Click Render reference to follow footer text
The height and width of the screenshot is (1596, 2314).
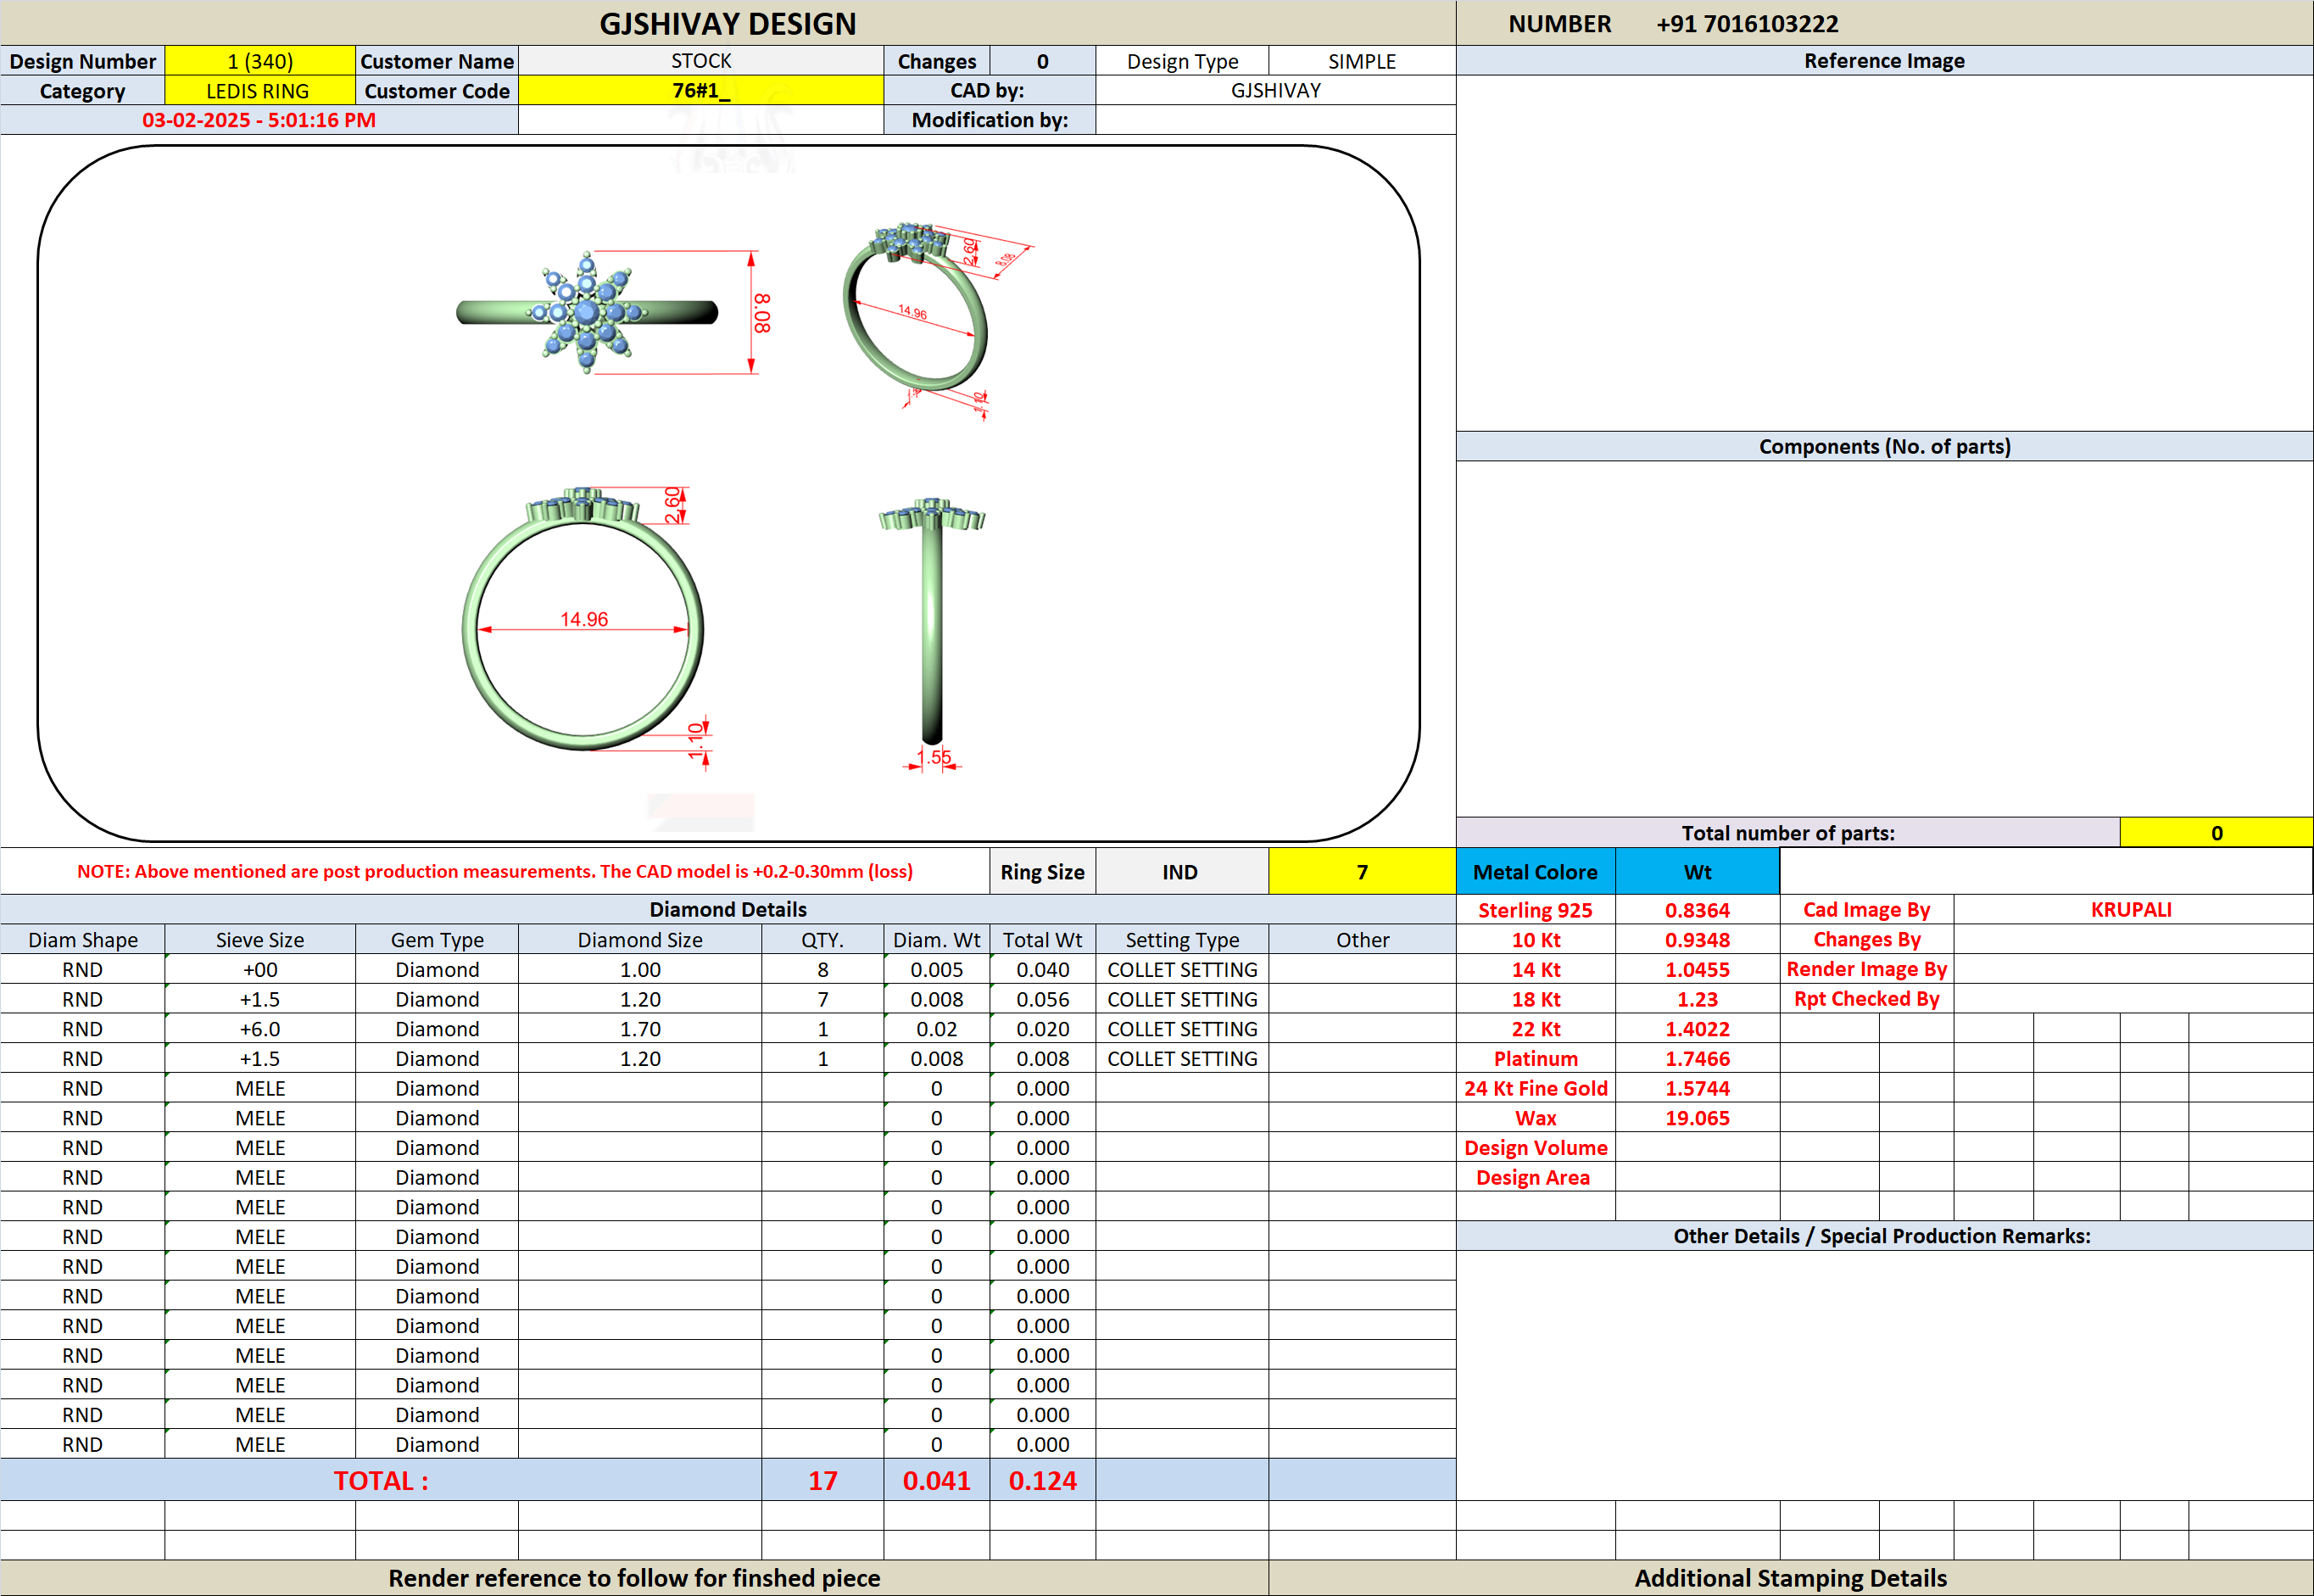635,1578
